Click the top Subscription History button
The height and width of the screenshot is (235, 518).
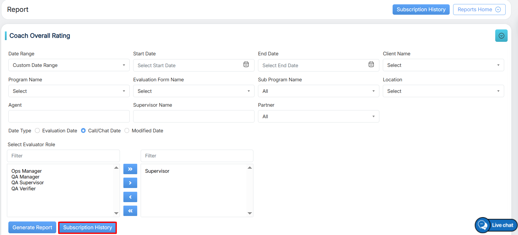point(421,10)
